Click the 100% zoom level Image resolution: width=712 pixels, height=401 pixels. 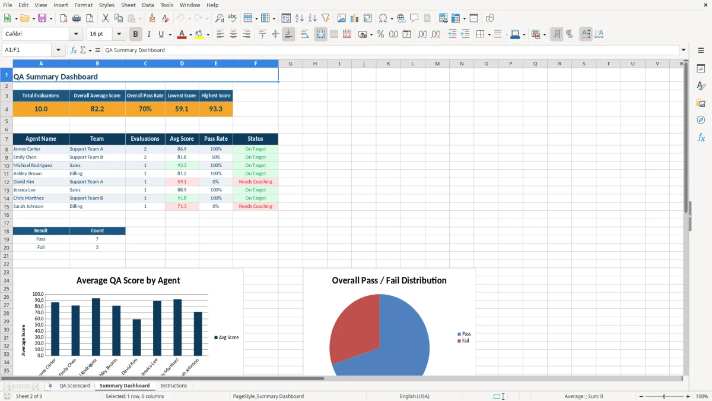coord(702,396)
